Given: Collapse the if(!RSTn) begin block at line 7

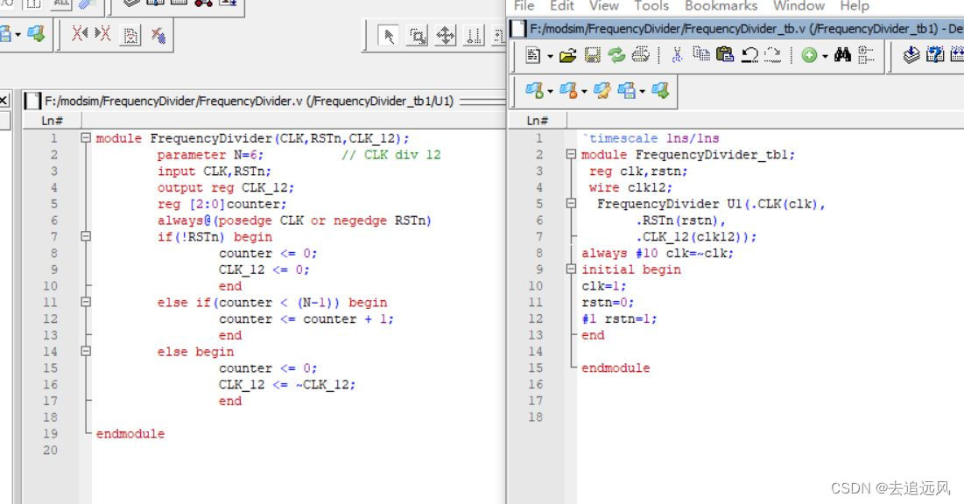Looking at the screenshot, I should (x=86, y=236).
